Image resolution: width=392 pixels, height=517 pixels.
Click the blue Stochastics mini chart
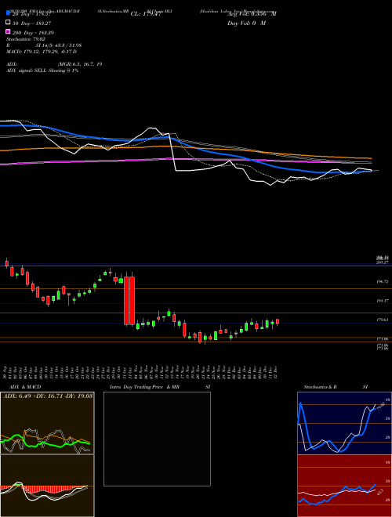click(344, 423)
